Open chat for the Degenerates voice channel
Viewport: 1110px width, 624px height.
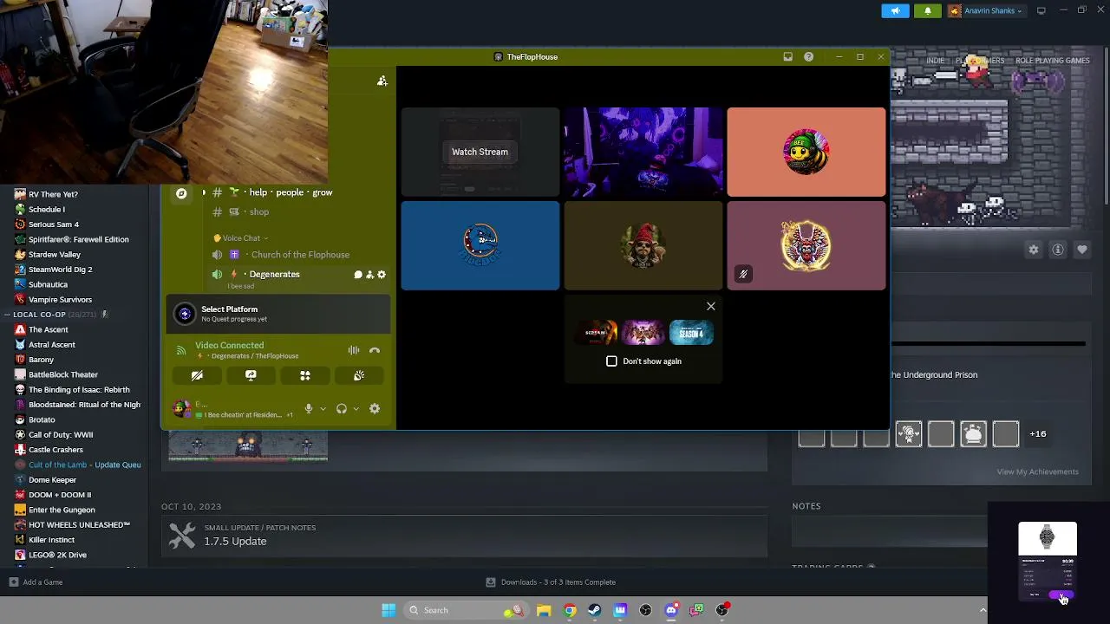click(x=358, y=275)
